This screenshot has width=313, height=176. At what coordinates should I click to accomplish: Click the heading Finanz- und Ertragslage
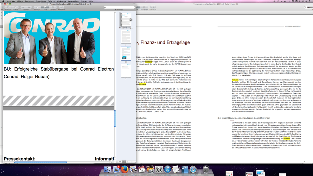(x=165, y=42)
